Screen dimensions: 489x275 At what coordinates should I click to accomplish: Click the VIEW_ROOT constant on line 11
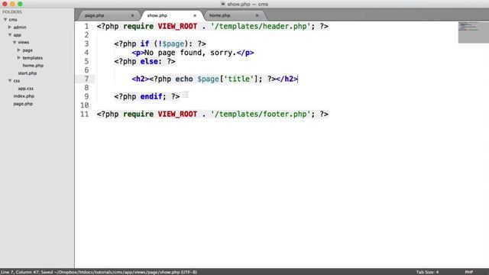coord(177,114)
